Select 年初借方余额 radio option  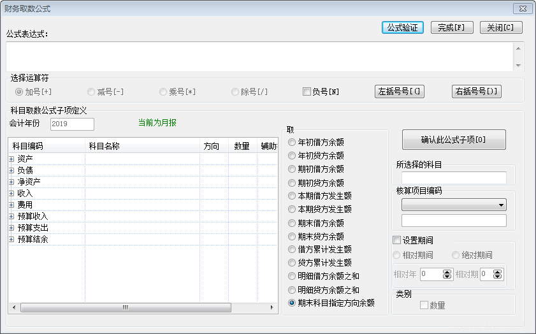point(292,142)
